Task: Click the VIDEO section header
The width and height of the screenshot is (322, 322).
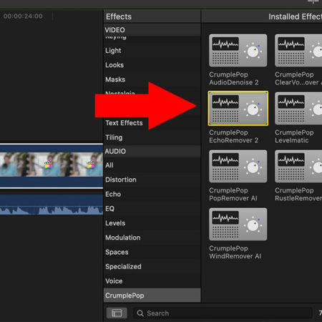Action: (152, 30)
